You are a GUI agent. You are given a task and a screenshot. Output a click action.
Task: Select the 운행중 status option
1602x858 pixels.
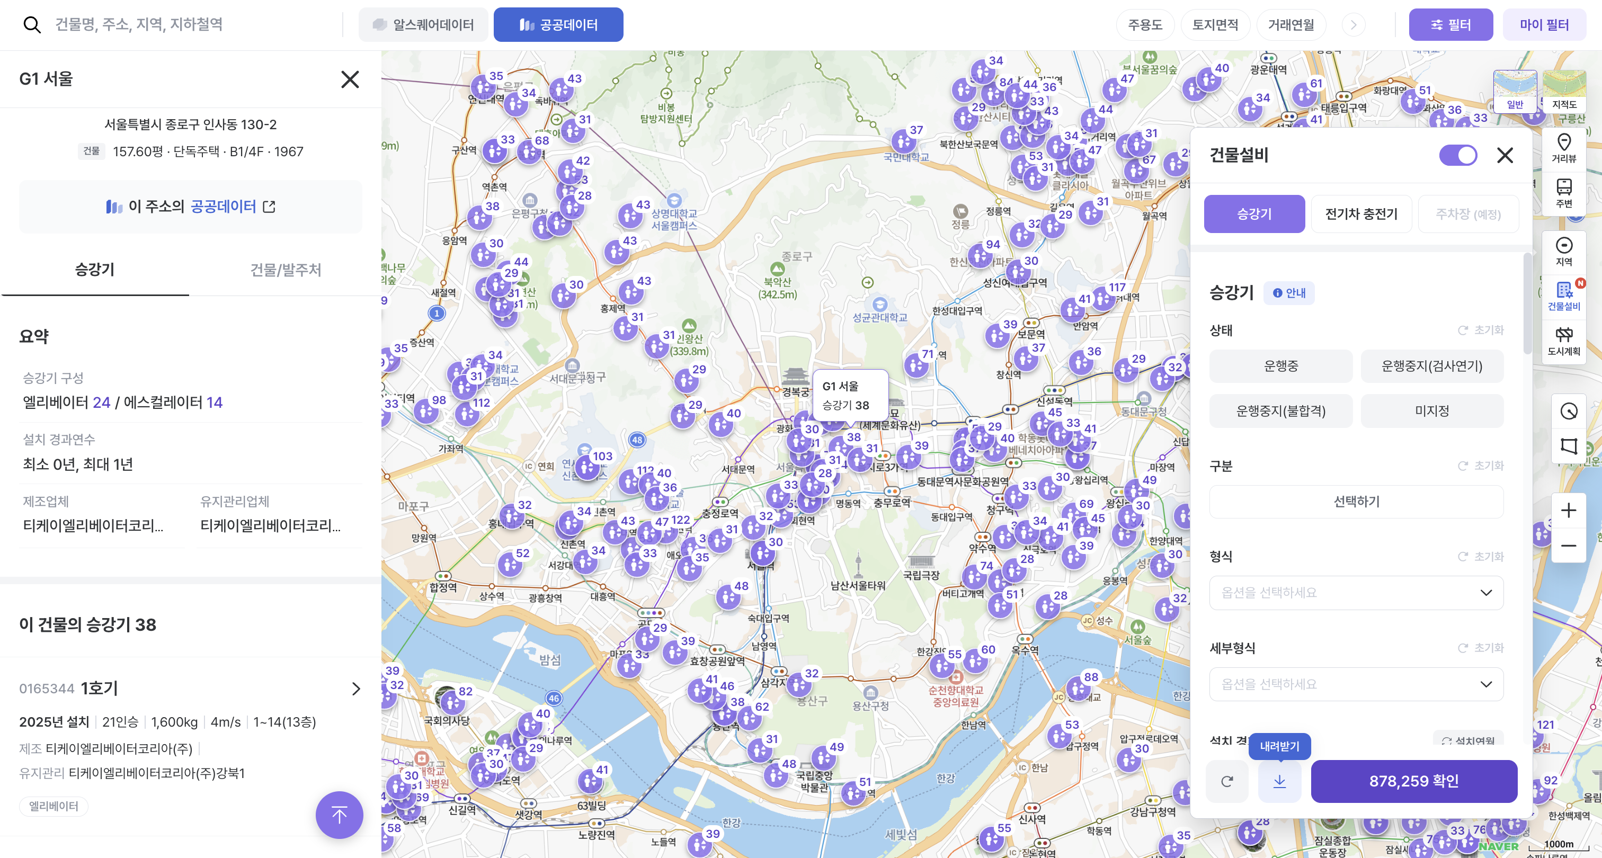click(x=1280, y=365)
